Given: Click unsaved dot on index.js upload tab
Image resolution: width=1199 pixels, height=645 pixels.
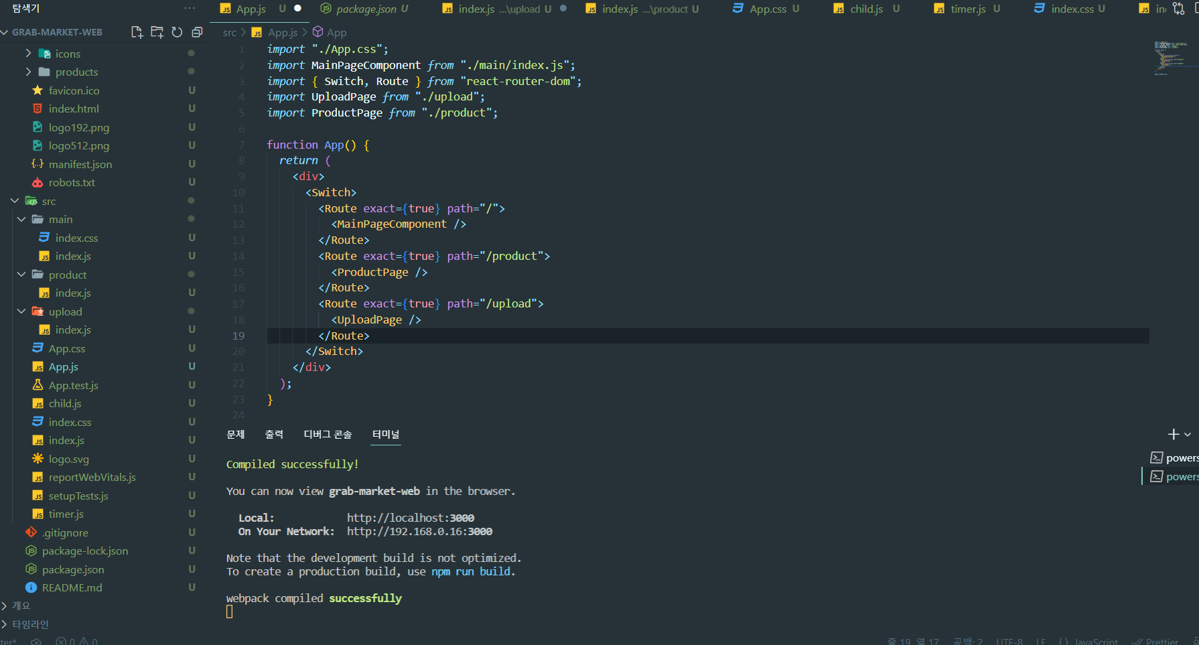Looking at the screenshot, I should click(x=563, y=8).
